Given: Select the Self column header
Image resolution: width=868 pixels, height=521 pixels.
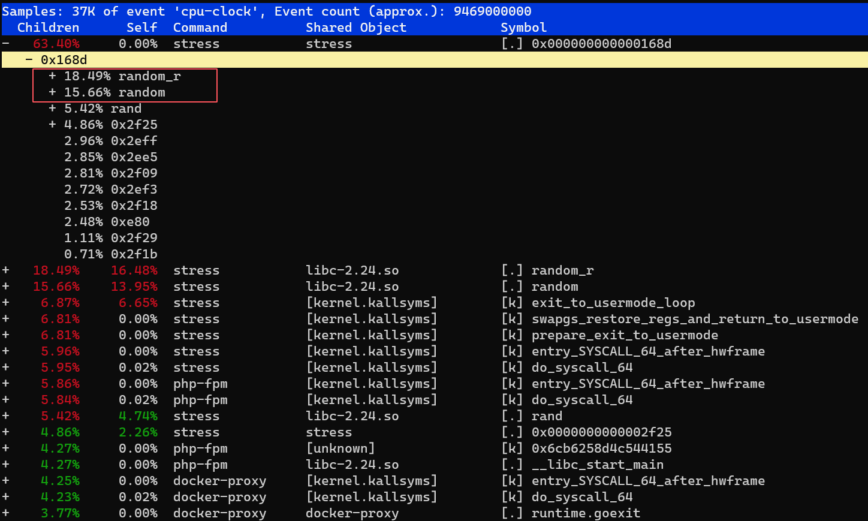Looking at the screenshot, I should tap(142, 28).
